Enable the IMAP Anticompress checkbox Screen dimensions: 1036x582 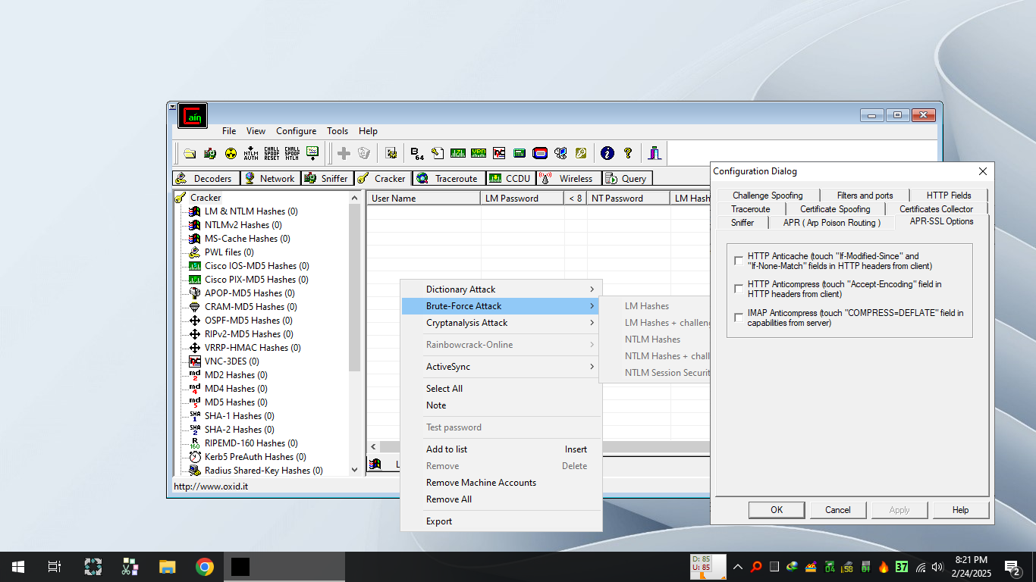739,318
